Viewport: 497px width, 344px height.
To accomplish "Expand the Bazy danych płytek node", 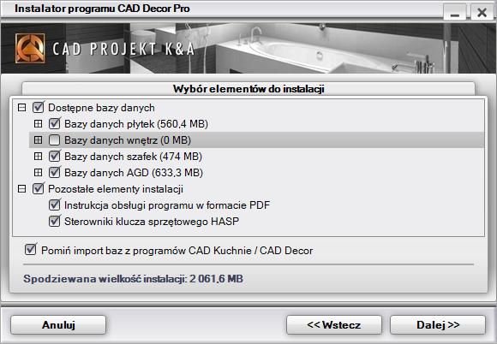I will coord(38,124).
